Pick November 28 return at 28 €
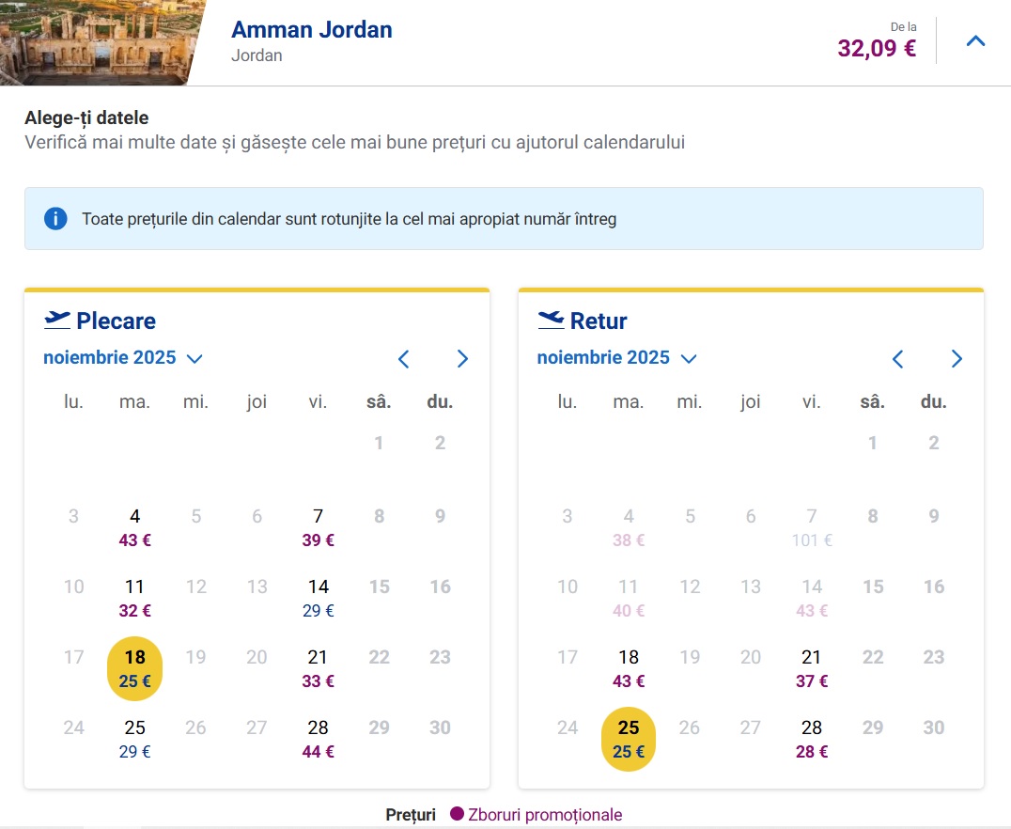Viewport: 1011px width, 829px height. (x=811, y=739)
